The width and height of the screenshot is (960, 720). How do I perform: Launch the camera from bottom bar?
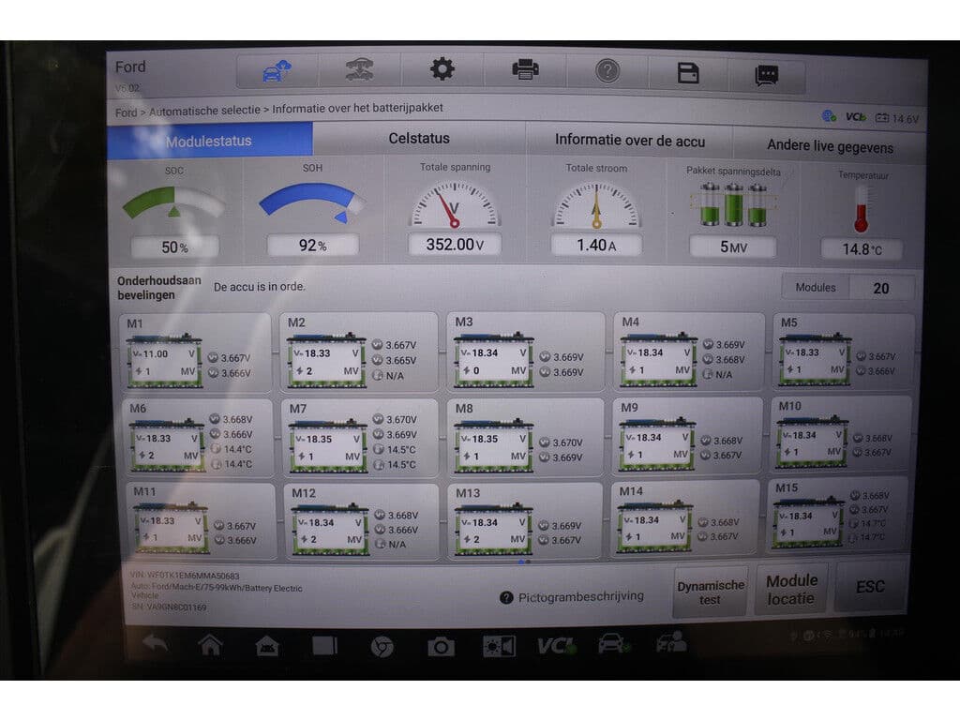(440, 646)
